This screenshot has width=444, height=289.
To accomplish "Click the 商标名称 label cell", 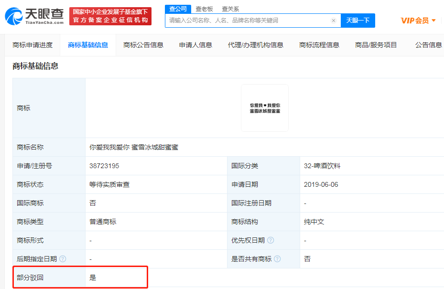I will pos(49,147).
